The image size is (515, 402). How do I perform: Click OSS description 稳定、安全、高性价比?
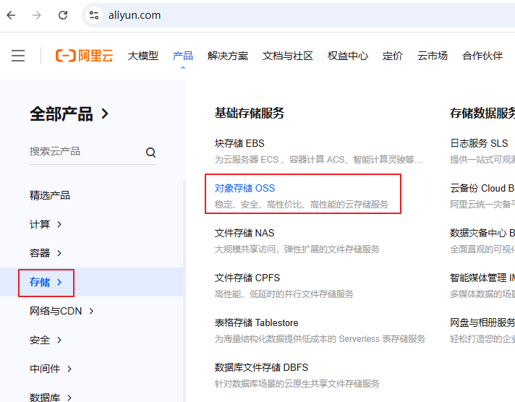pyautogui.click(x=302, y=205)
